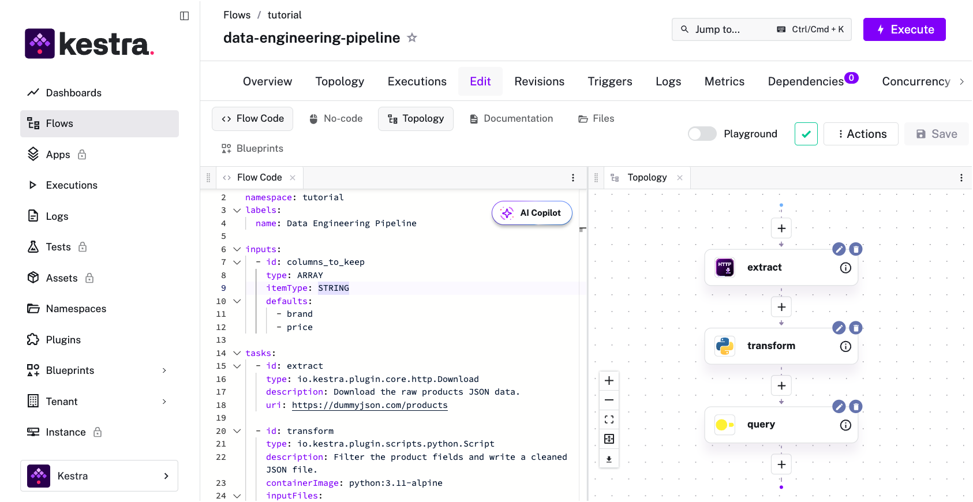Viewport: 973px width, 502px height.
Task: Collapse the transform task code block
Action: tap(237, 431)
